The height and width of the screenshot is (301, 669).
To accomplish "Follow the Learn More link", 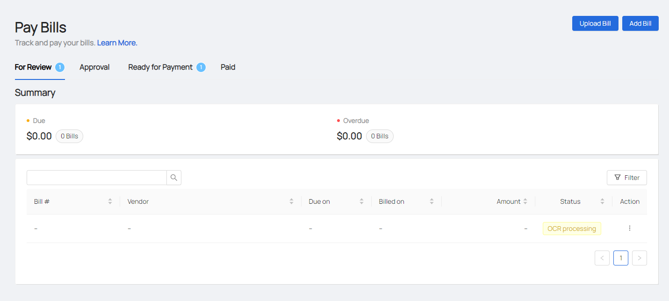I will click(x=117, y=43).
